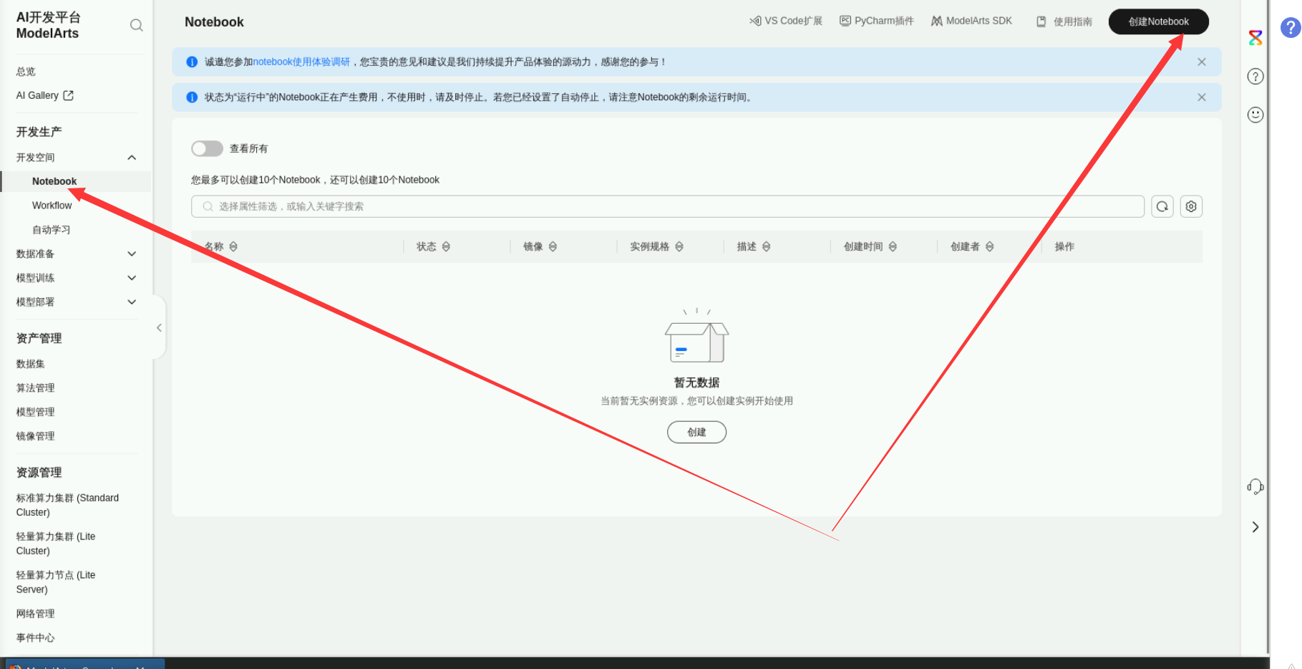Open the 镜像管理 sidebar entry
The image size is (1302, 669).
[35, 435]
